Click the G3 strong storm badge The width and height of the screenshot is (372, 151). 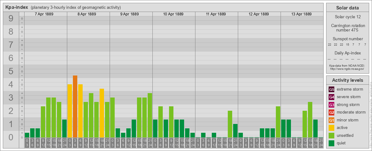(x=331, y=105)
